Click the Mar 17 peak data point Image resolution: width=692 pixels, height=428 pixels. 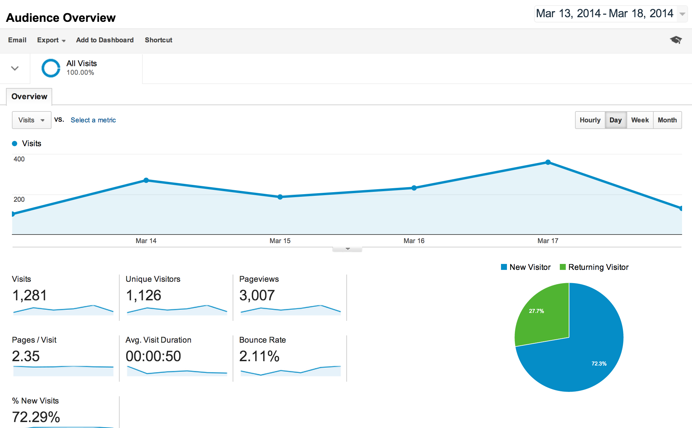click(548, 162)
